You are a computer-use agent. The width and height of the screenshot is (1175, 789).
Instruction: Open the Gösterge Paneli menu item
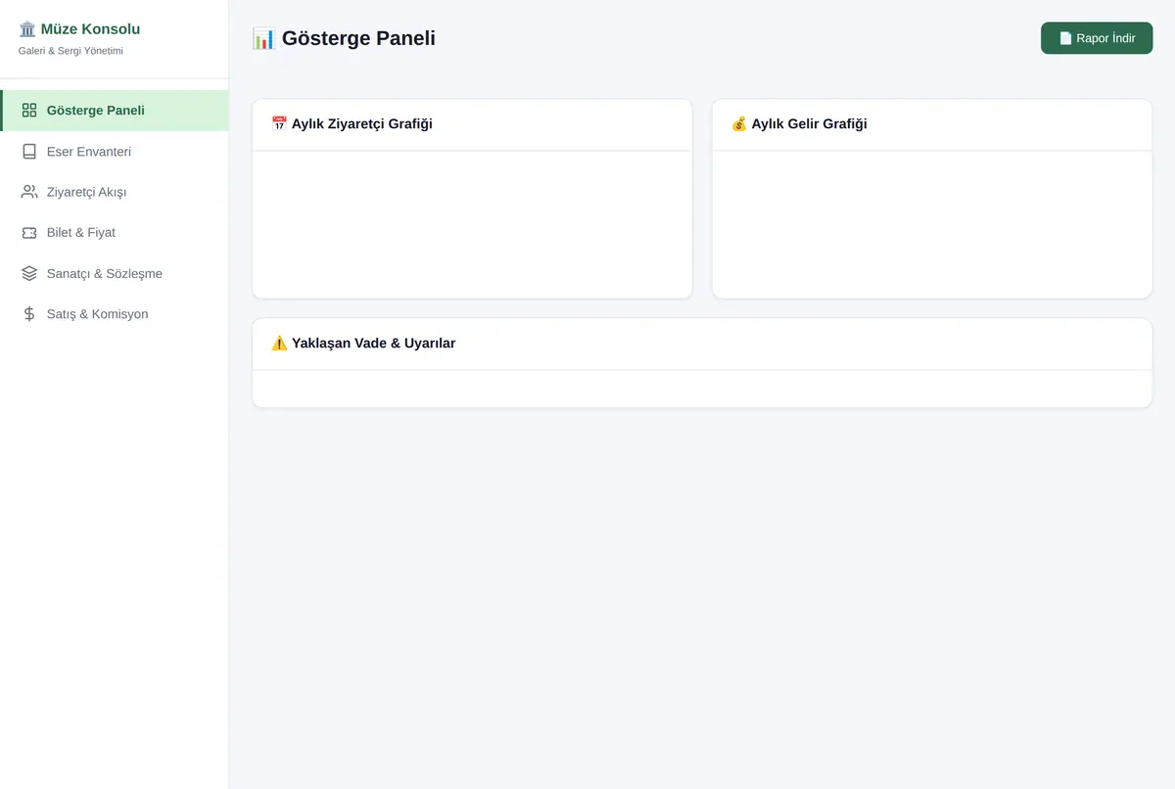115,111
